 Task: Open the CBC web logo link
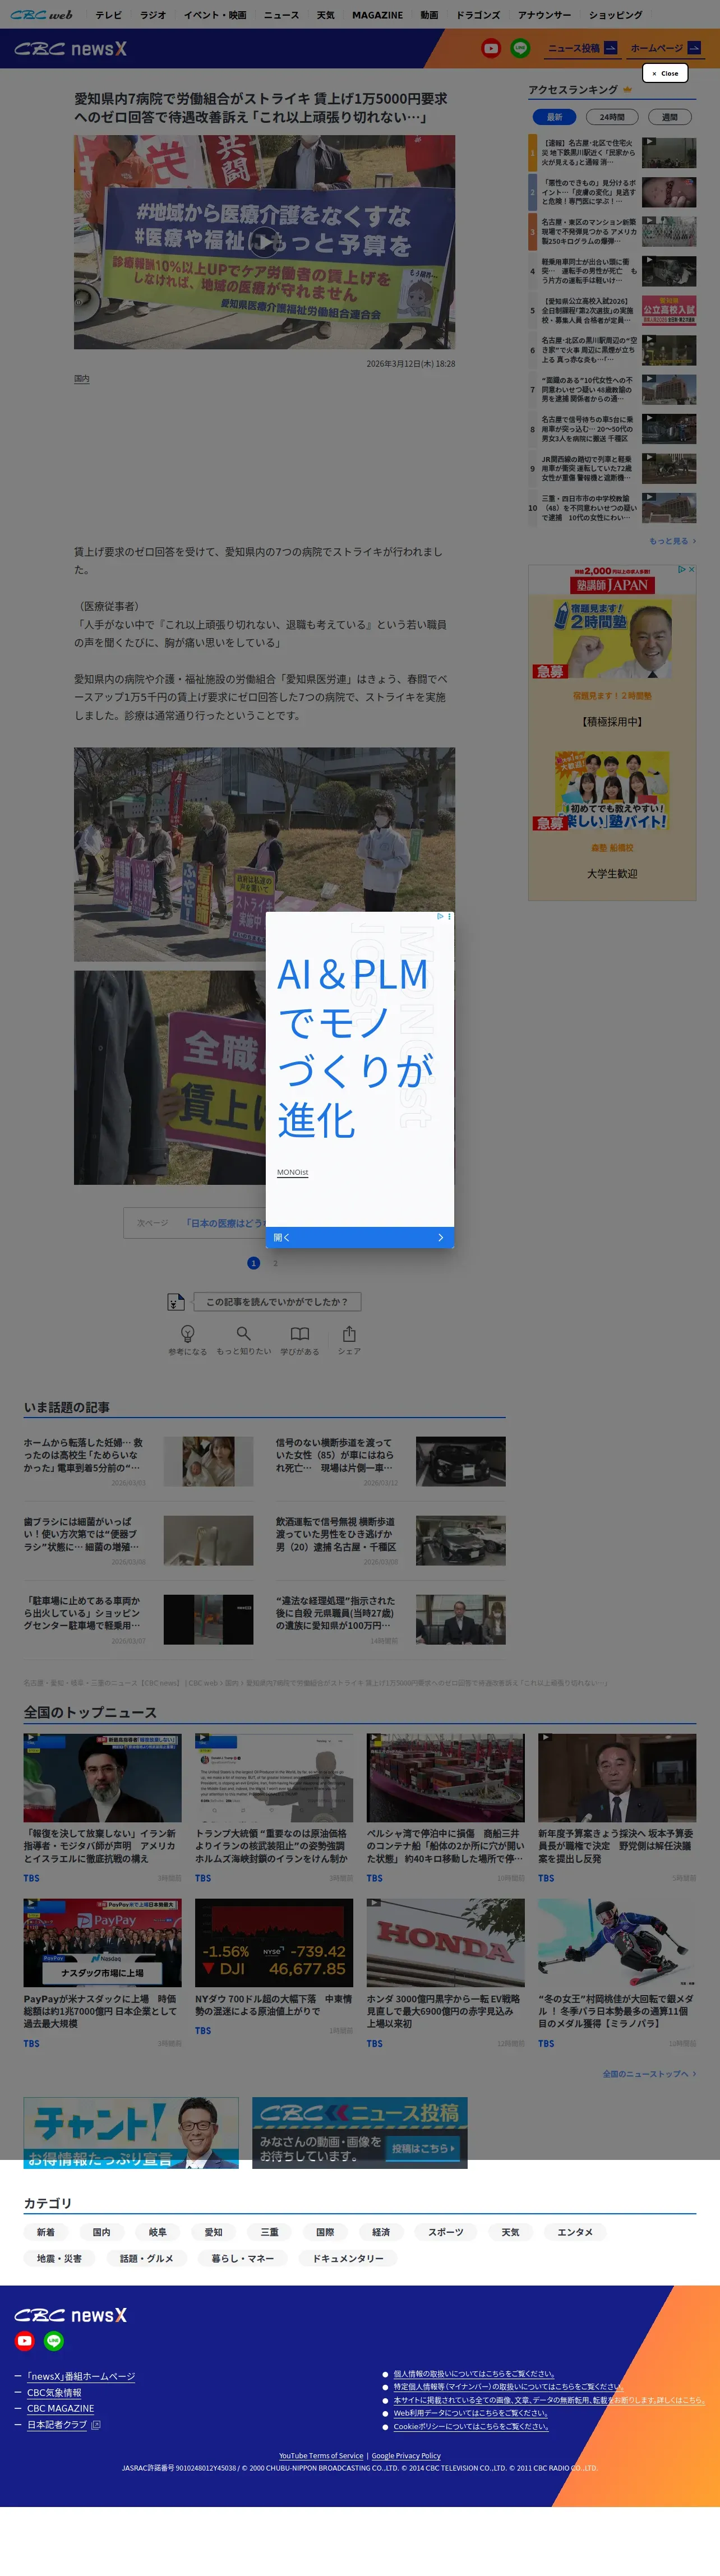41,15
